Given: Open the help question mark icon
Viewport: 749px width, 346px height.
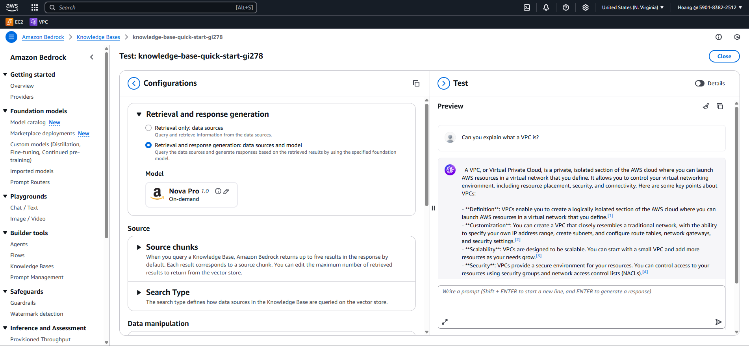Looking at the screenshot, I should (x=566, y=7).
